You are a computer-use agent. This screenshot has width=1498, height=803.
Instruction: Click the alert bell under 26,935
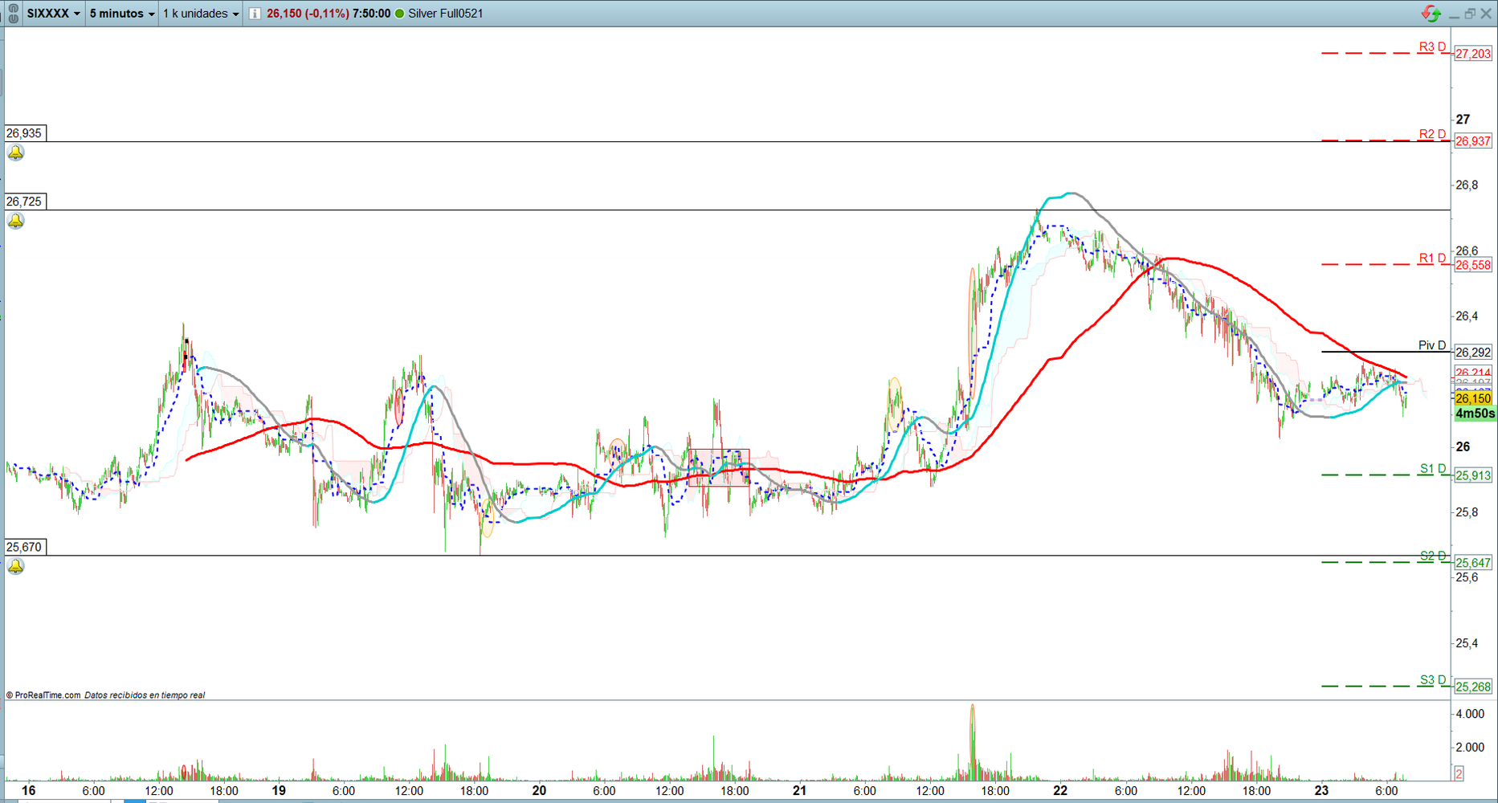pos(15,153)
